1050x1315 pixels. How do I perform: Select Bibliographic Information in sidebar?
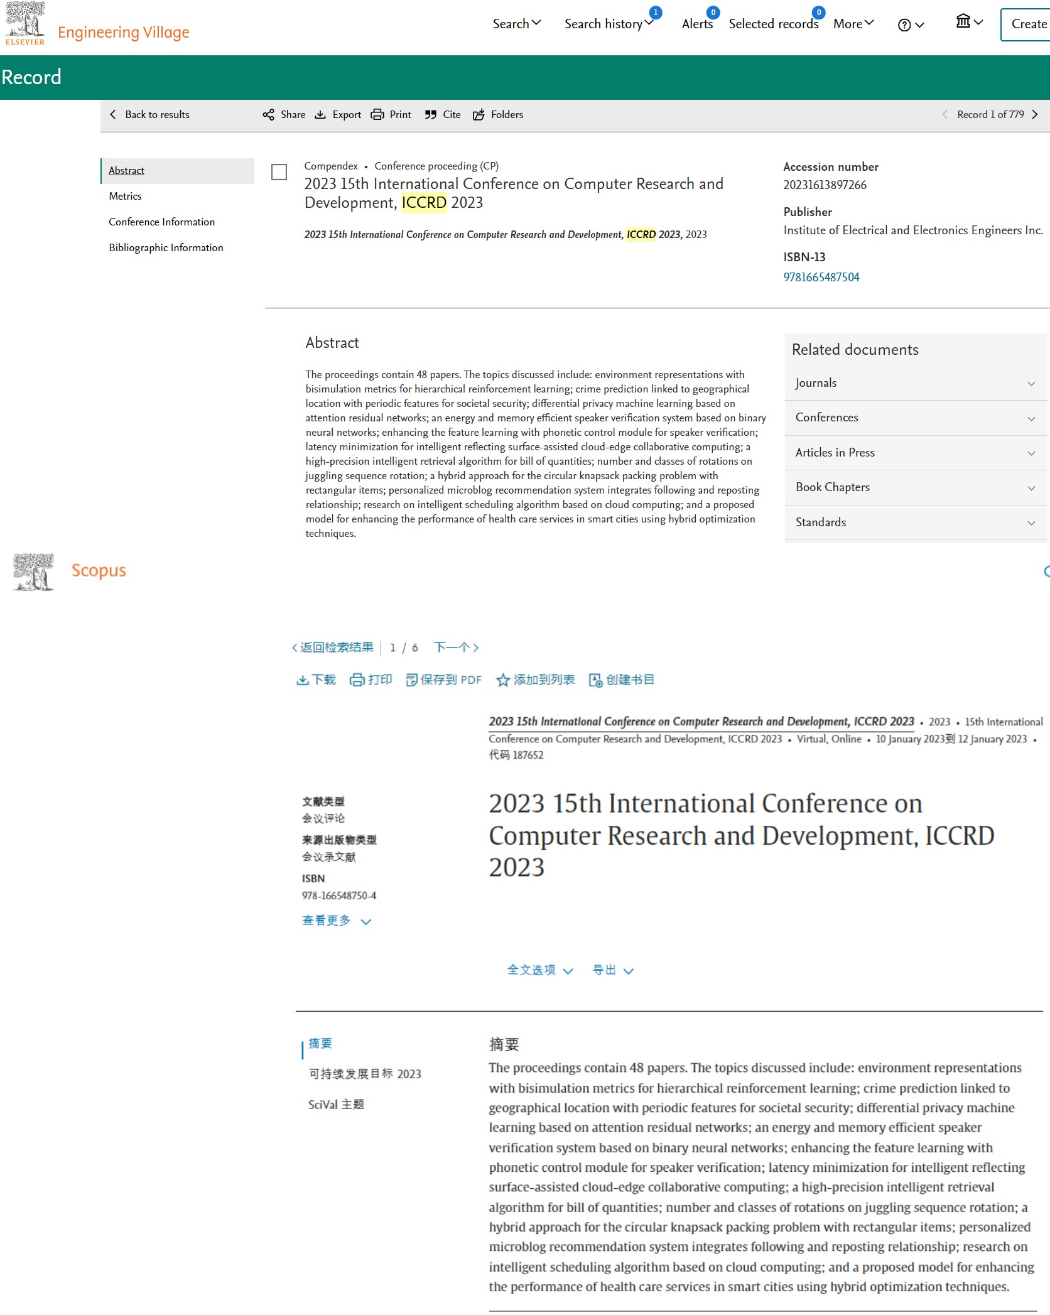[166, 248]
